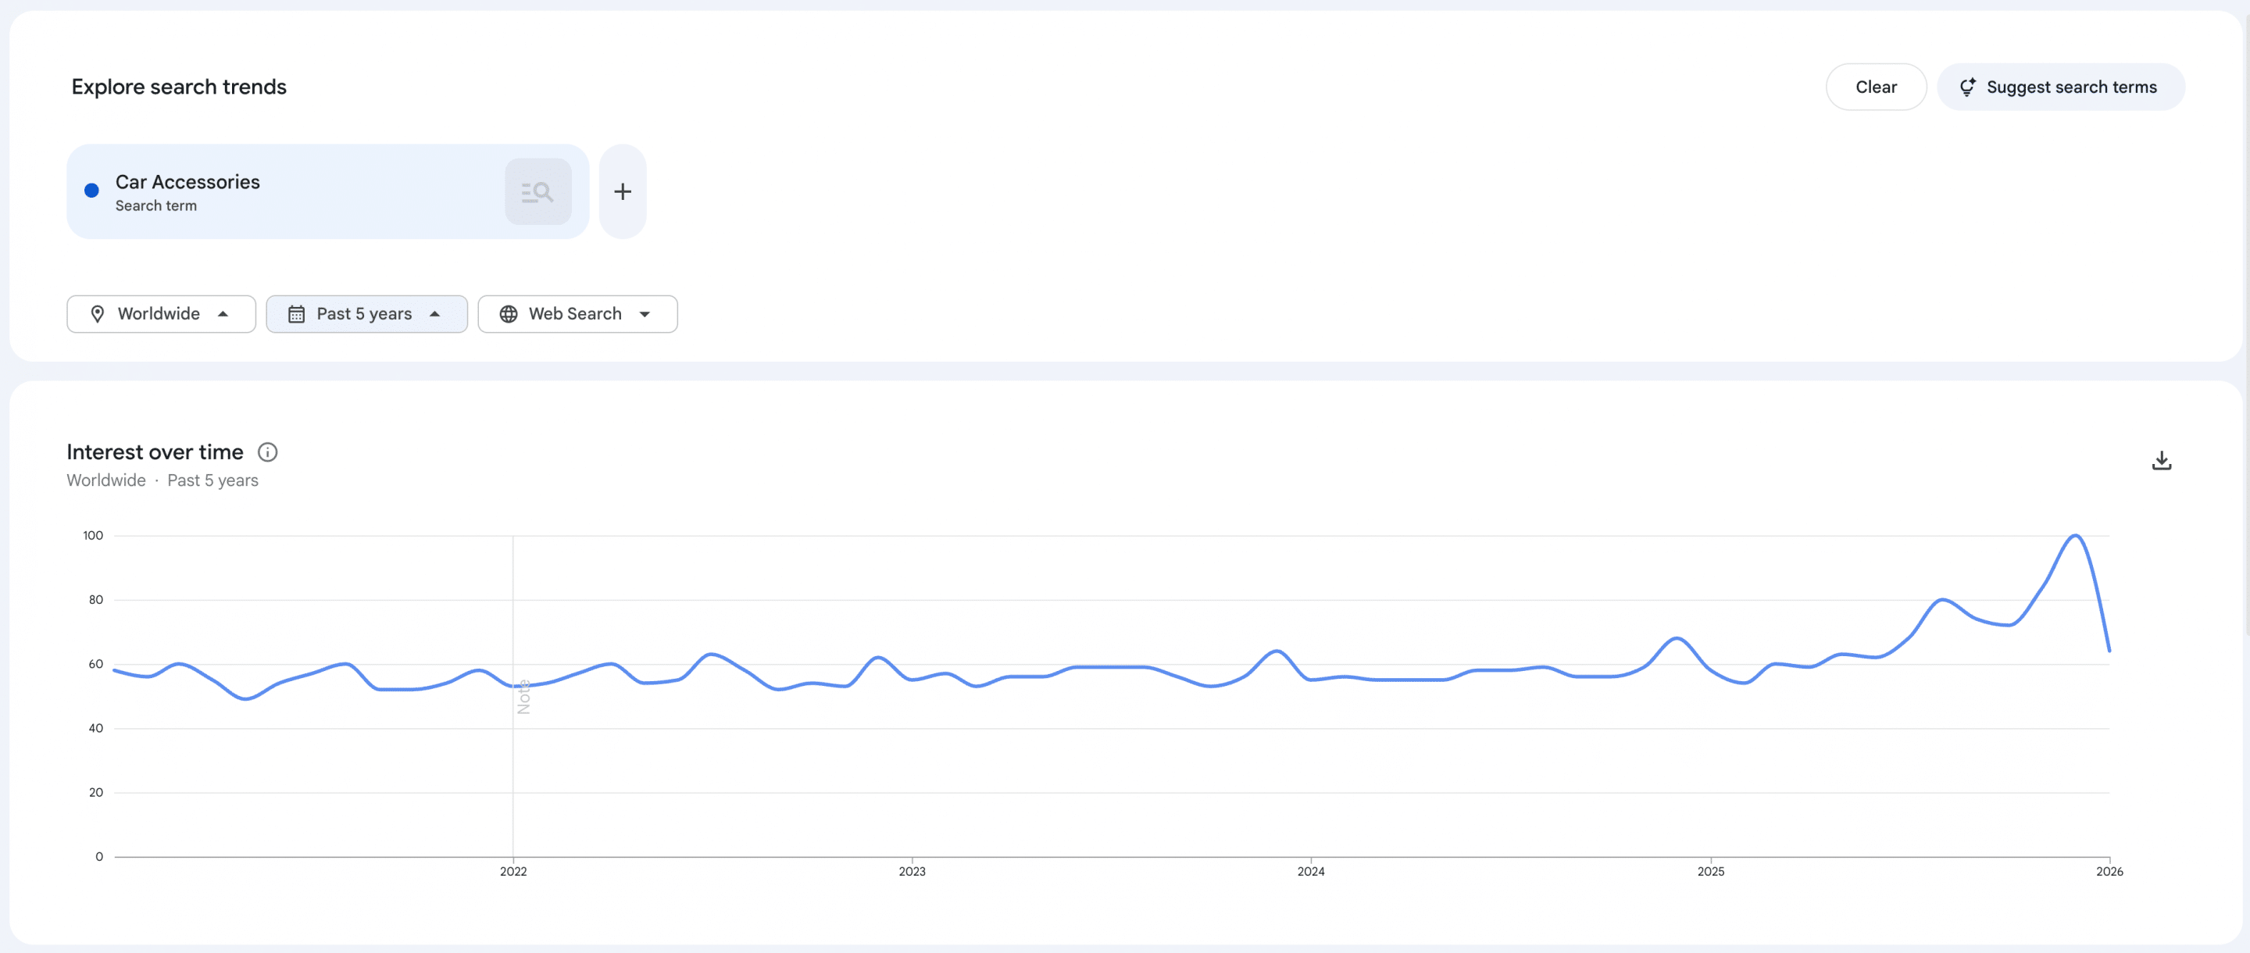Click the Note marker on the chart

tap(523, 696)
